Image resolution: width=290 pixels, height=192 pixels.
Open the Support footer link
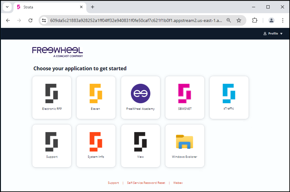tap(113, 183)
